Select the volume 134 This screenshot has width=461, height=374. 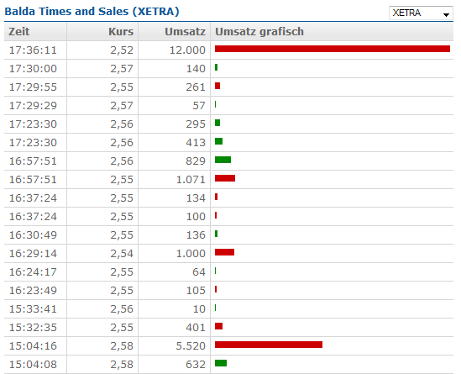[x=196, y=198]
